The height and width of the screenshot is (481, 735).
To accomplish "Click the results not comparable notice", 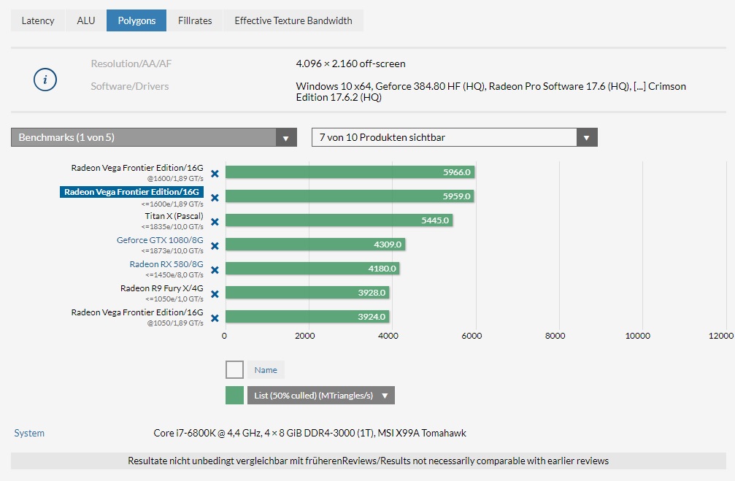I will click(x=369, y=461).
